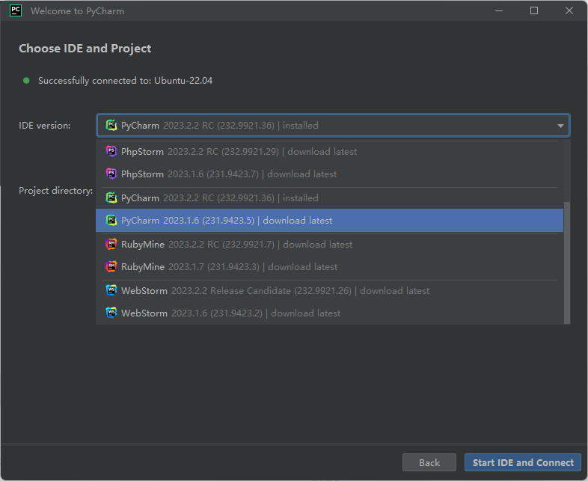Choose PyCharm 2023.1.6 (231.9423.5) download latest

click(330, 221)
